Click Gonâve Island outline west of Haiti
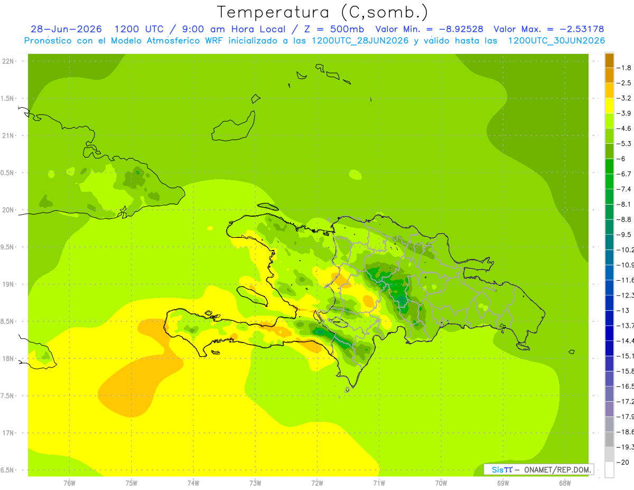This screenshot has width=634, height=490. (254, 297)
